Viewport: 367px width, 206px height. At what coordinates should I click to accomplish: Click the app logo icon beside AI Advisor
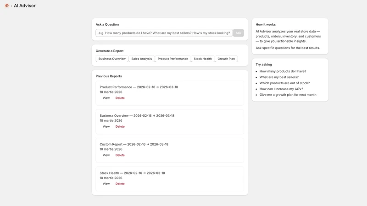[7, 5]
